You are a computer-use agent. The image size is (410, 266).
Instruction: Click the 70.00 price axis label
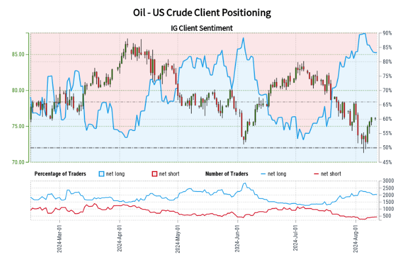coord(17,162)
